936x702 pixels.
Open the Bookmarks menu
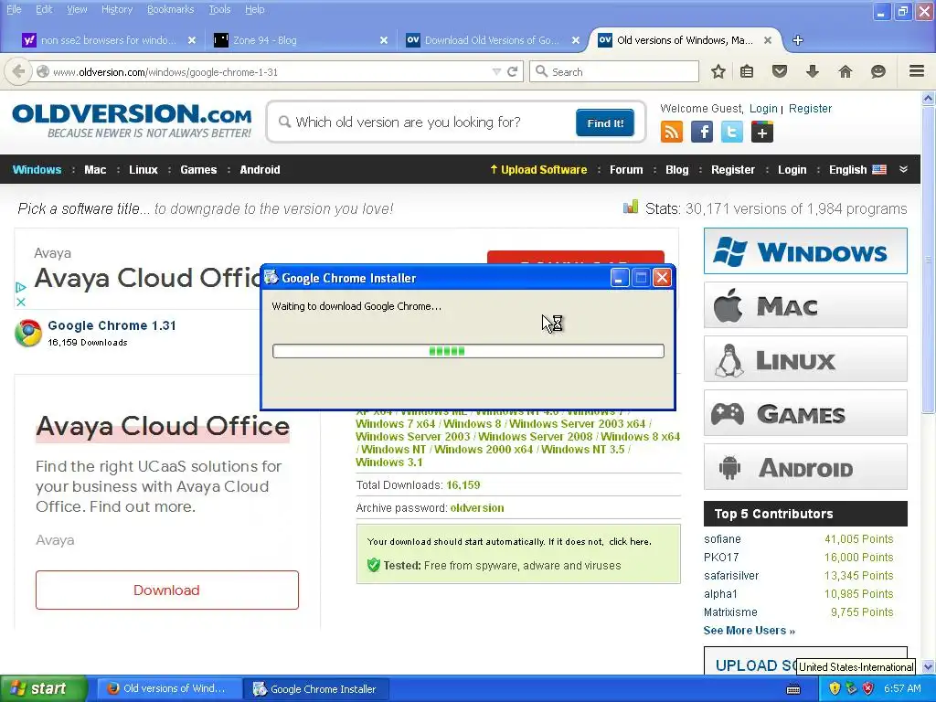(x=171, y=9)
